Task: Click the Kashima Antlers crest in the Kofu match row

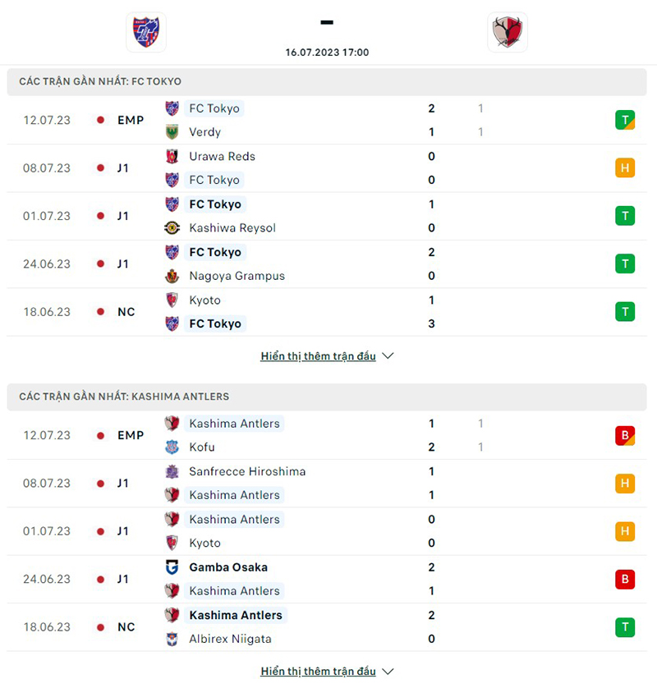Action: 172,424
